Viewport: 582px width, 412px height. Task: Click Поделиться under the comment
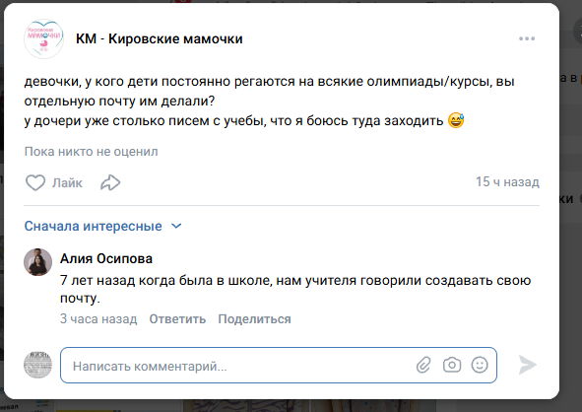pyautogui.click(x=254, y=319)
